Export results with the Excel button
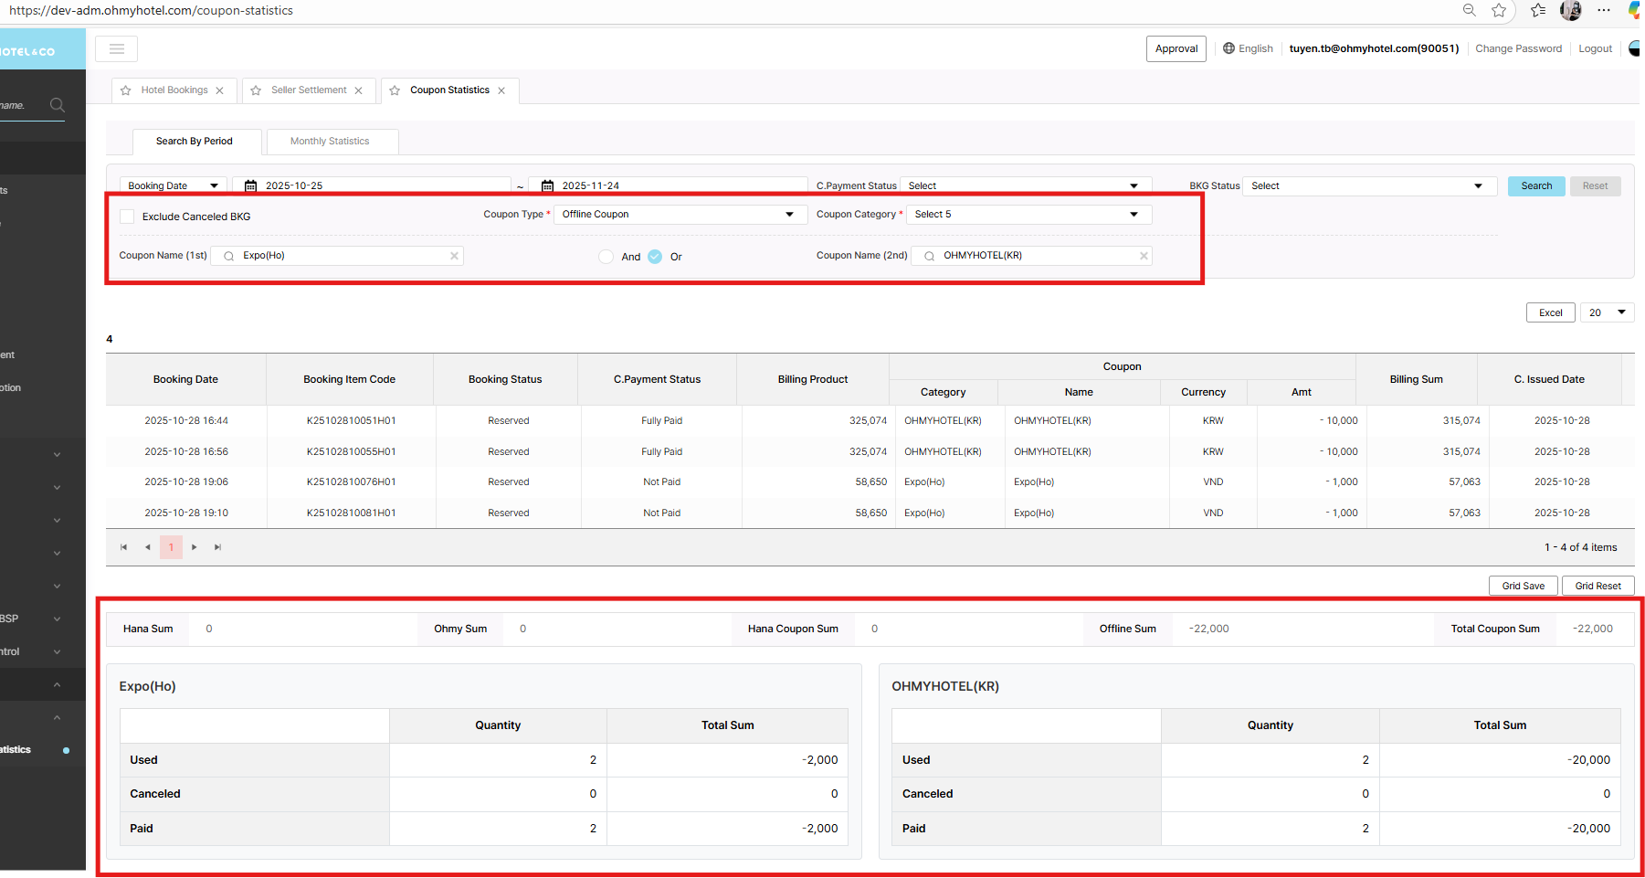This screenshot has height=878, width=1645. pyautogui.click(x=1550, y=312)
